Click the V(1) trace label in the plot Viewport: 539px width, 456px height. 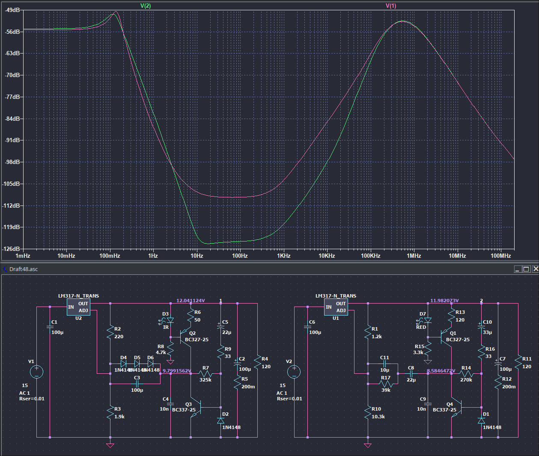391,6
